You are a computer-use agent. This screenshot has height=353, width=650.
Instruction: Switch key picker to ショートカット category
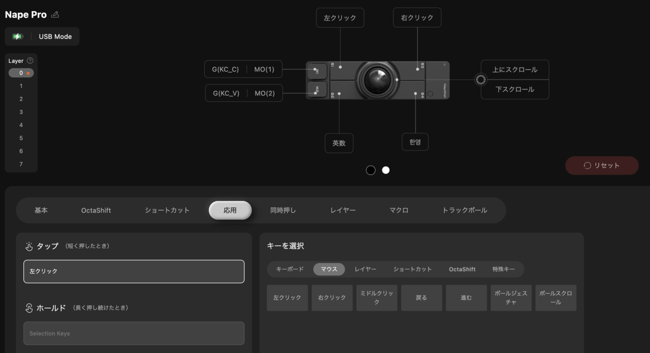coord(413,269)
